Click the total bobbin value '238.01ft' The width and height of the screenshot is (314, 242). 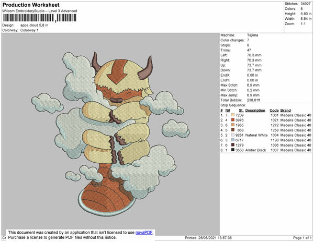(253, 100)
